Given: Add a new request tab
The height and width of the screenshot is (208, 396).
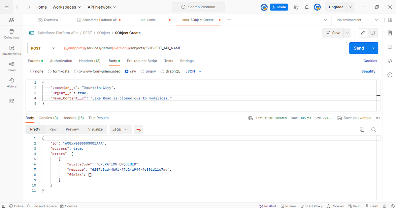Looking at the screenshot, I should [229, 20].
